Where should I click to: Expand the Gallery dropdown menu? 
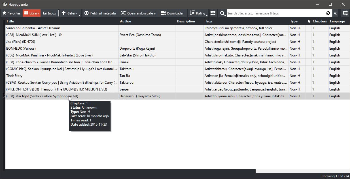point(80,15)
